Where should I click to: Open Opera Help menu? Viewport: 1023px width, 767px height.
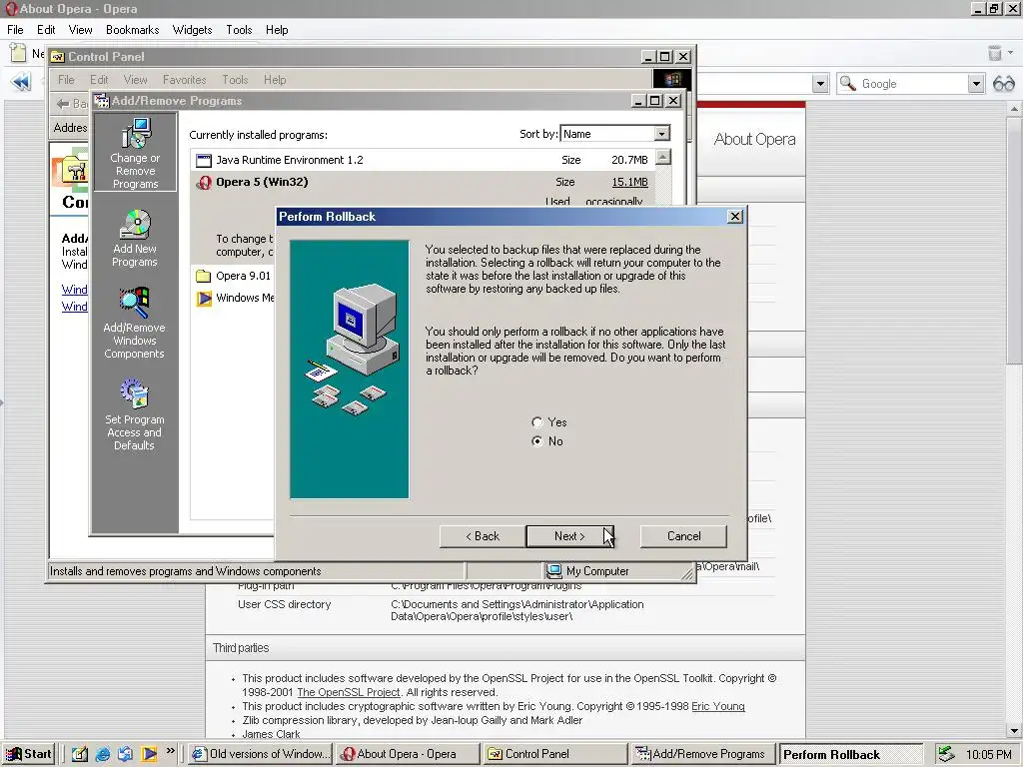277,30
